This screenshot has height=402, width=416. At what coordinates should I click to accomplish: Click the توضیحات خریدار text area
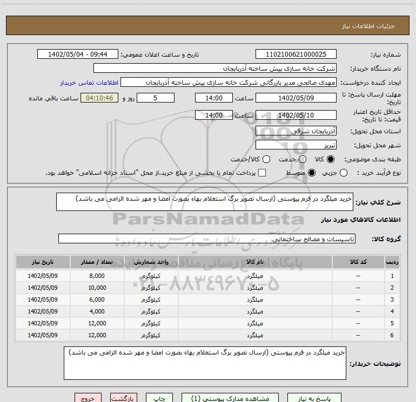click(x=205, y=363)
